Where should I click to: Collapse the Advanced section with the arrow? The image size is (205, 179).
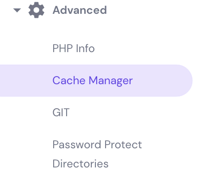(17, 10)
